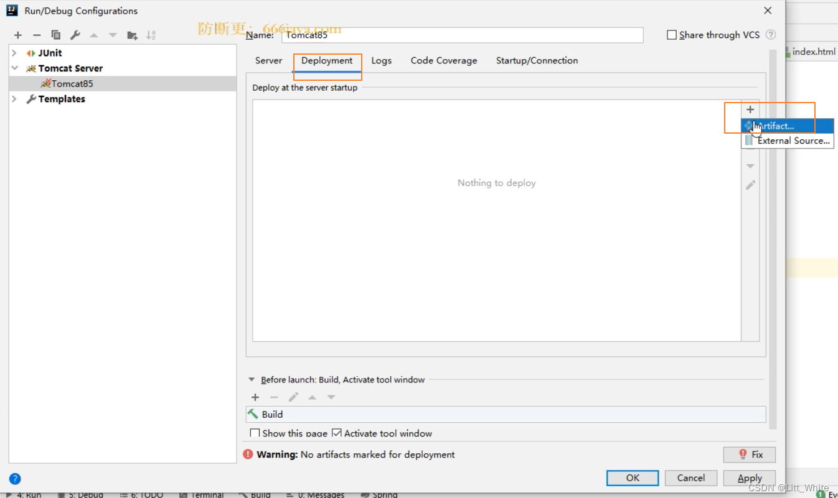Select the Templates tree item
838x498 pixels.
[x=62, y=99]
